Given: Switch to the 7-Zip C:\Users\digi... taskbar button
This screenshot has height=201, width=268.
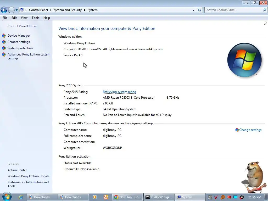Looking at the screenshot, I should (x=159, y=197).
